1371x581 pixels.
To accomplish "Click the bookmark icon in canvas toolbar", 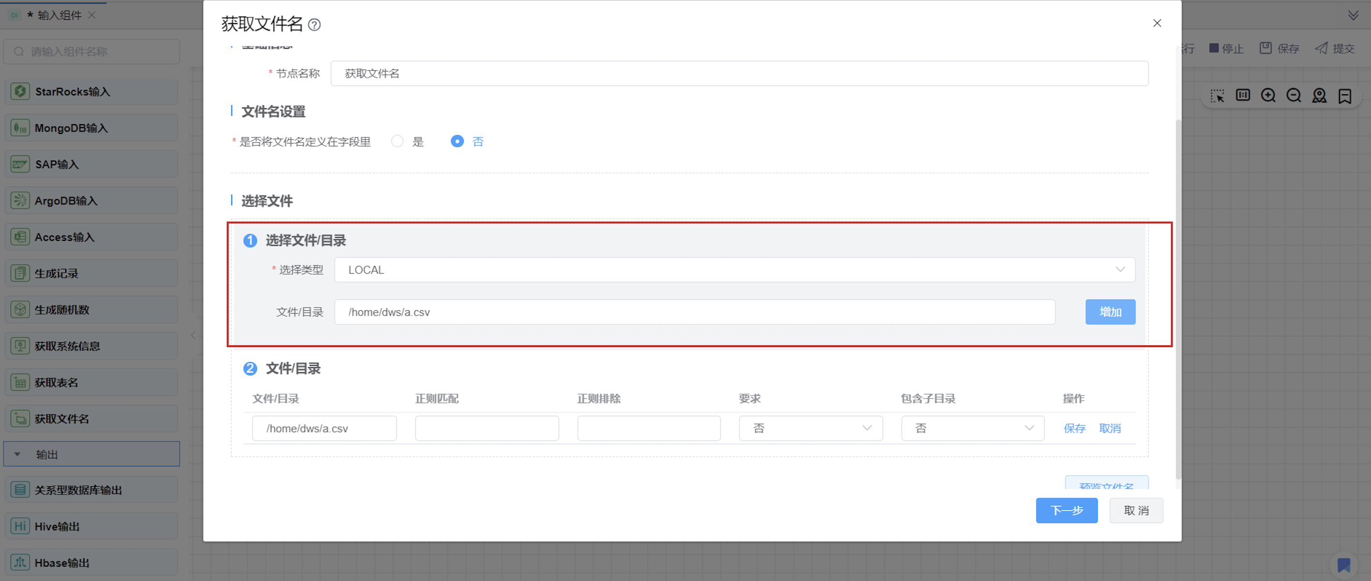I will [x=1345, y=96].
